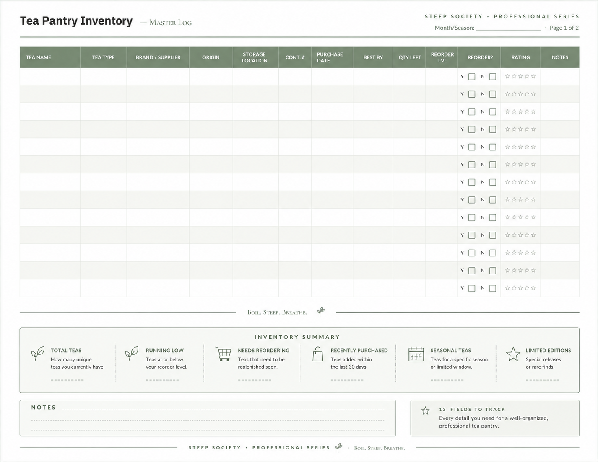This screenshot has width=598, height=462.
Task: Click the leaf icon beside Total Teas
Action: [x=38, y=354]
